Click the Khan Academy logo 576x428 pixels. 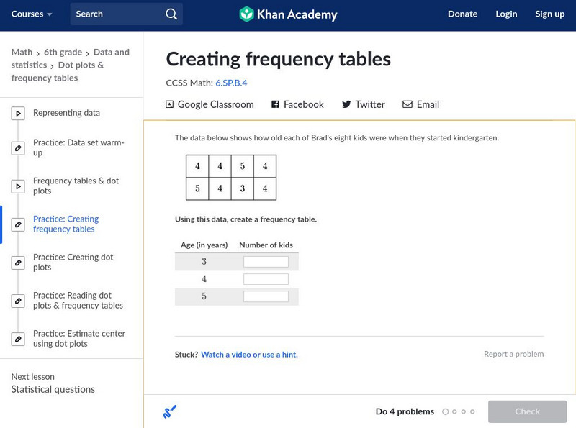(x=247, y=14)
